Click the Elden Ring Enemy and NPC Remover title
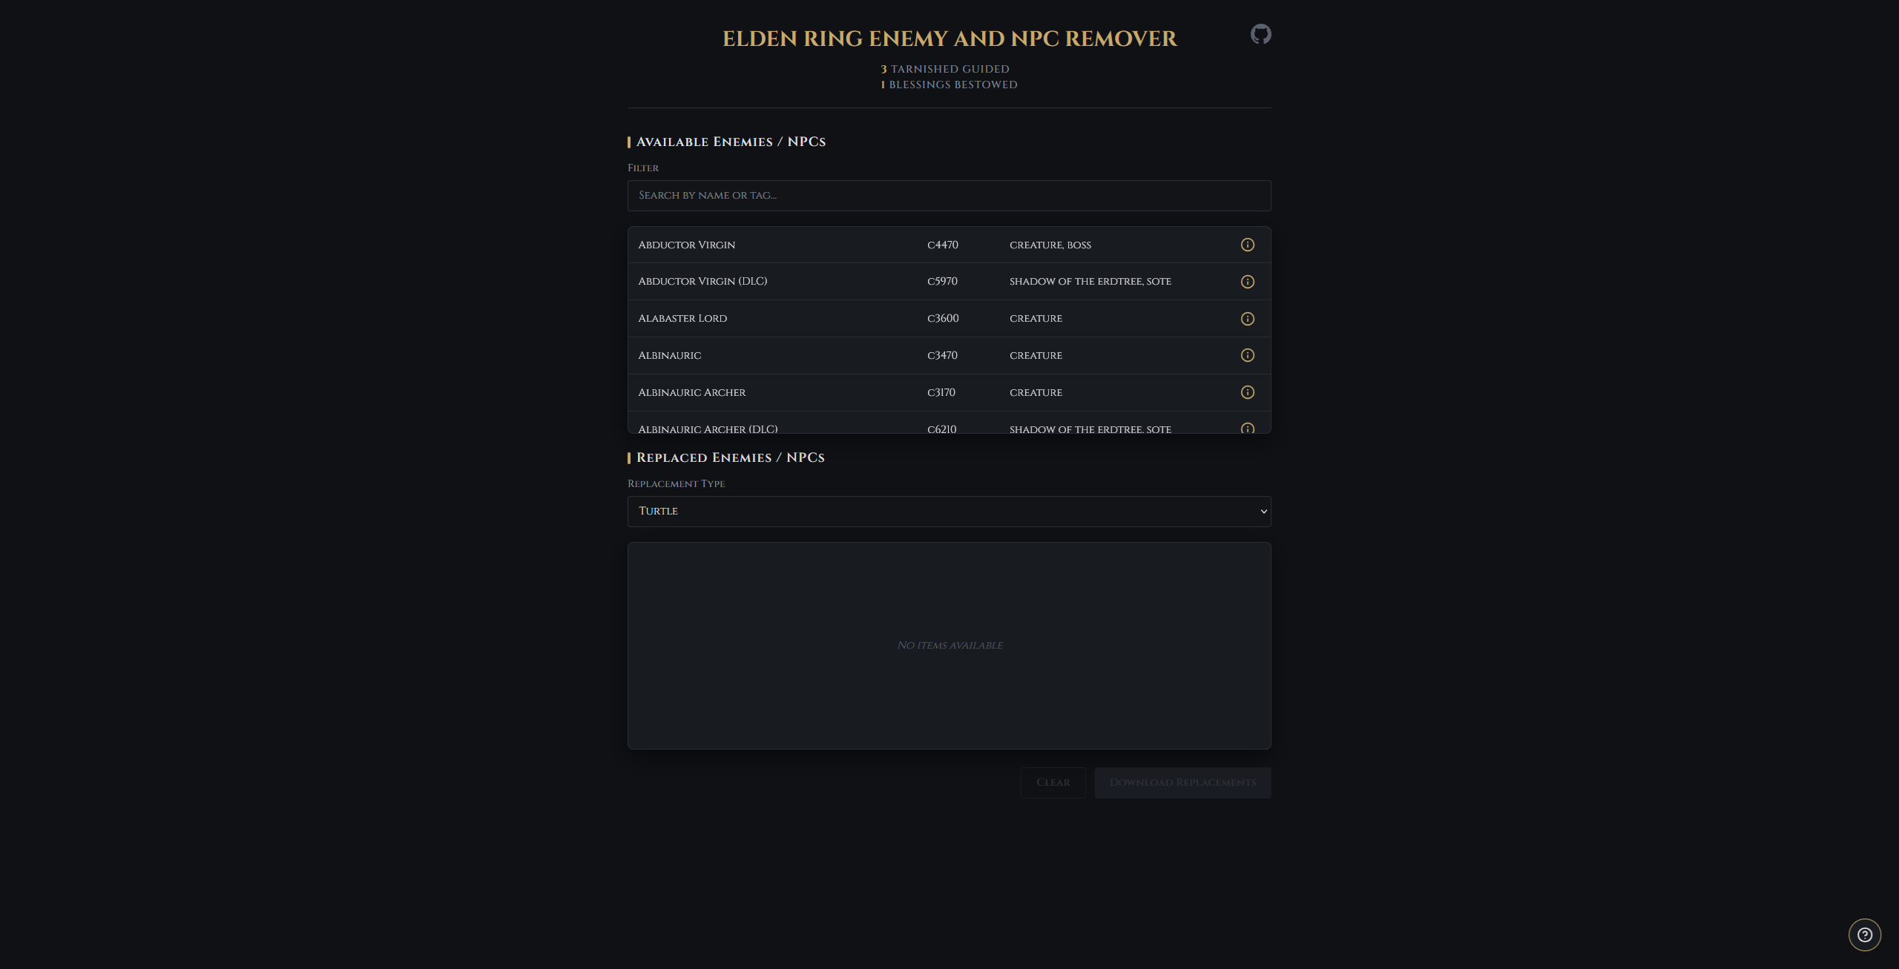 [x=949, y=39]
